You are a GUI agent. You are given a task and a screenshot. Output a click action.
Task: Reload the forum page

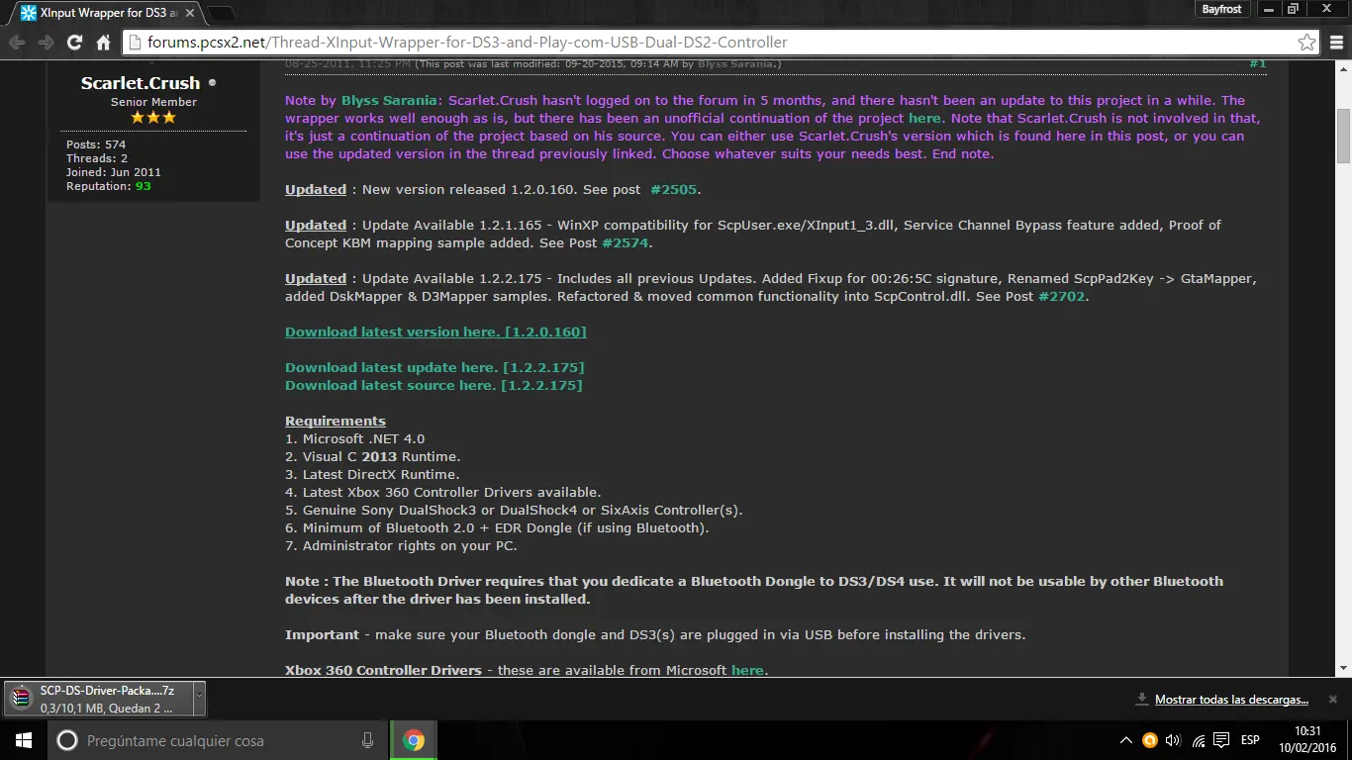74,43
